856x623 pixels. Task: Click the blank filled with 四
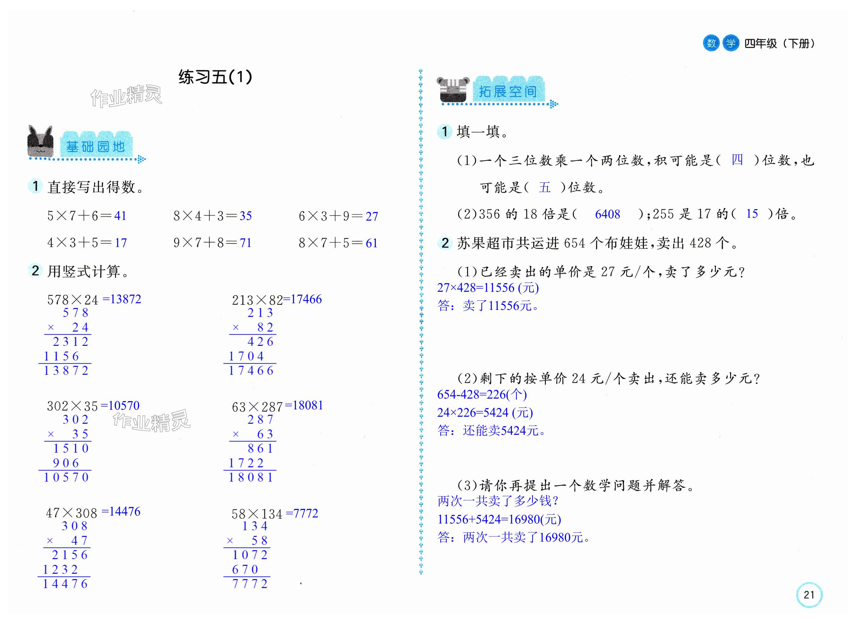point(737,160)
